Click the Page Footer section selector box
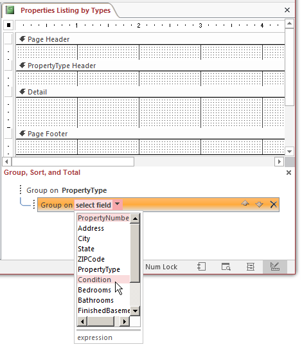Image resolution: width=302 pixels, height=349 pixels. [8, 134]
